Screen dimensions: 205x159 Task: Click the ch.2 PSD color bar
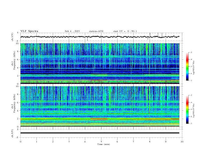[x=187, y=109]
